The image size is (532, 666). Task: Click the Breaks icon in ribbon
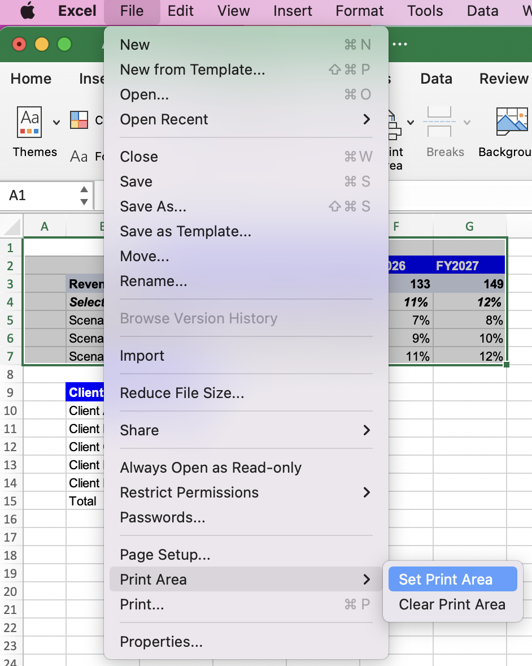pos(438,122)
